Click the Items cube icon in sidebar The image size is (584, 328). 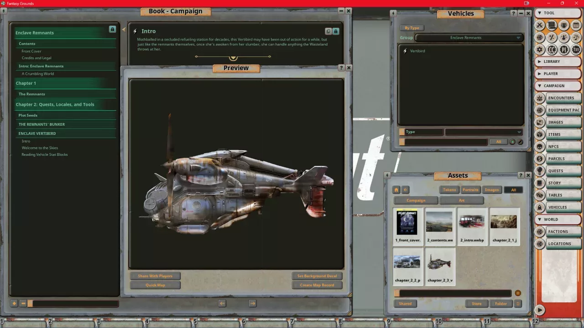pyautogui.click(x=540, y=134)
